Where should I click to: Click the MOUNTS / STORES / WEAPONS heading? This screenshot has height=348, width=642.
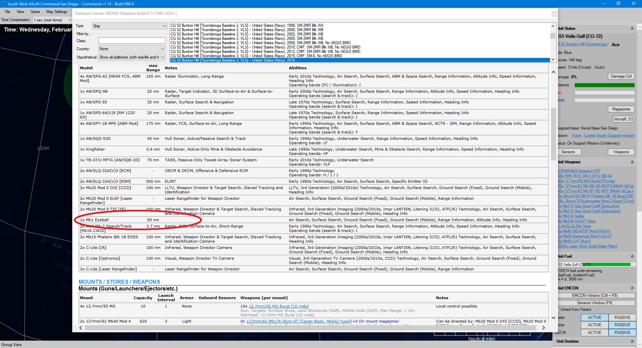[119, 282]
